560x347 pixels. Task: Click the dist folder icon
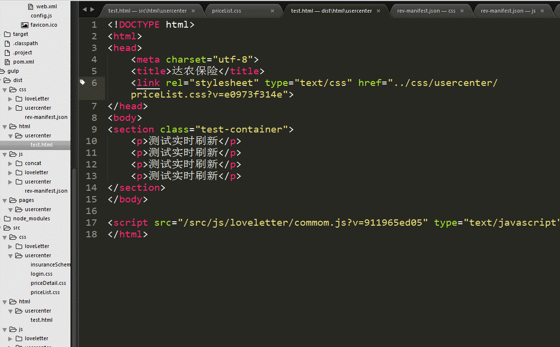tap(7, 80)
